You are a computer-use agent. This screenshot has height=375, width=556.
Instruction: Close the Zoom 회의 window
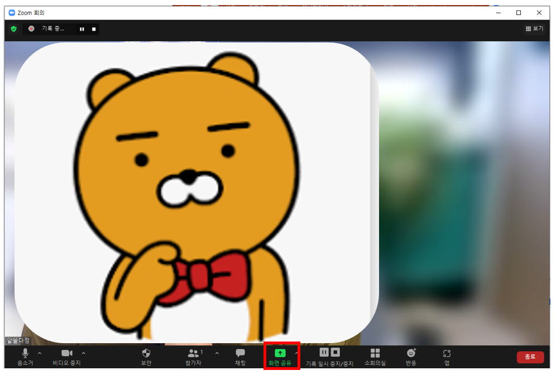pos(539,13)
